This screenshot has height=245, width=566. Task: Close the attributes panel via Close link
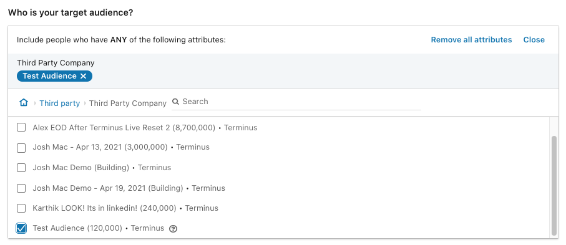tap(534, 40)
